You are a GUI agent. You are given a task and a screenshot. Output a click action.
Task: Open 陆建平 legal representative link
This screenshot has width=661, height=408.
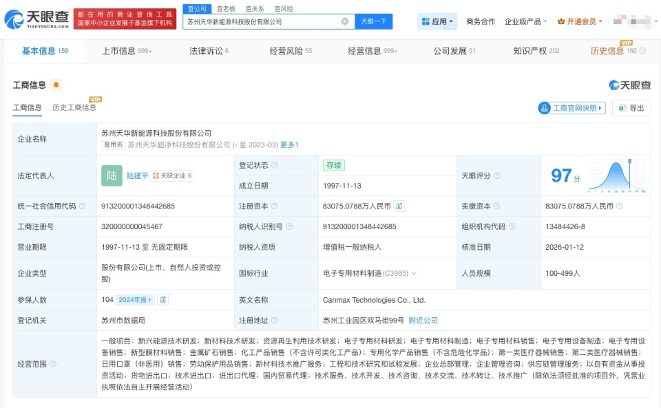(x=137, y=175)
